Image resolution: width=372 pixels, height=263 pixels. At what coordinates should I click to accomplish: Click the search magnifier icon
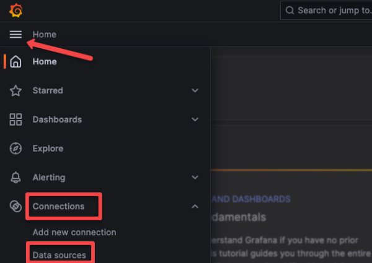point(290,11)
